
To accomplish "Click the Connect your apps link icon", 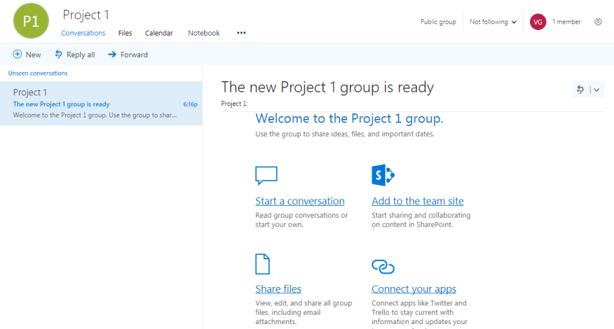I will (x=383, y=266).
